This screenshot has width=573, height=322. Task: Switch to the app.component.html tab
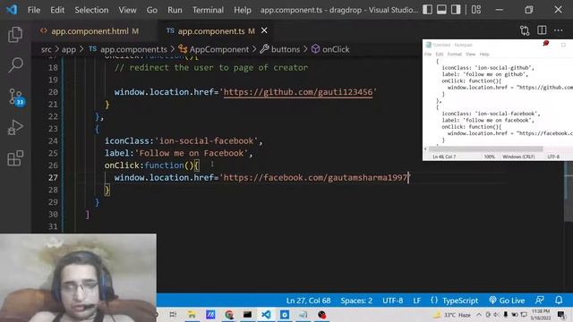tap(90, 31)
